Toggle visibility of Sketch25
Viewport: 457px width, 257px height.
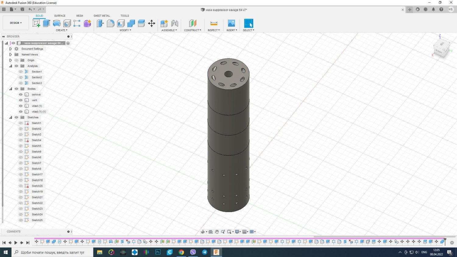pyautogui.click(x=21, y=220)
